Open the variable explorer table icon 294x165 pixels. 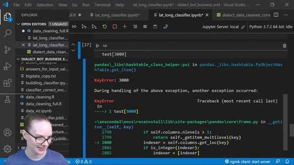(145, 27)
